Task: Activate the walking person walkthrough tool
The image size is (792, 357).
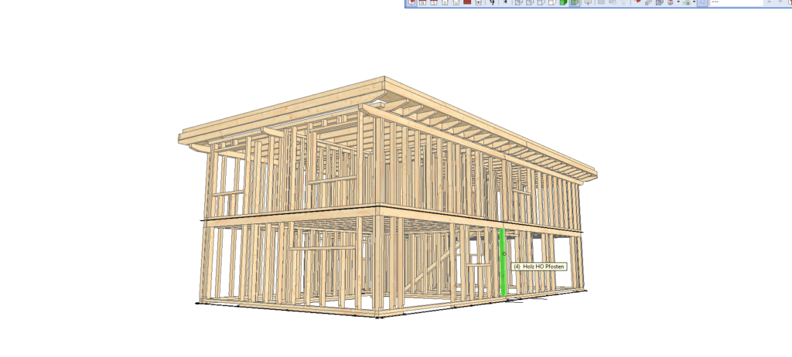Action: [492, 2]
